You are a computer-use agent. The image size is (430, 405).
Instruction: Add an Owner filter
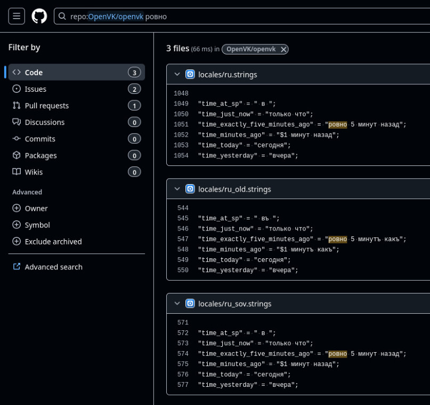[x=36, y=208]
